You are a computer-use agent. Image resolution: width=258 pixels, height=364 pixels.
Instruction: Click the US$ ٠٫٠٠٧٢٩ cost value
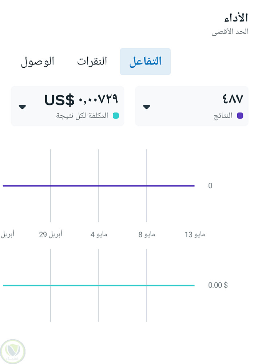[81, 99]
